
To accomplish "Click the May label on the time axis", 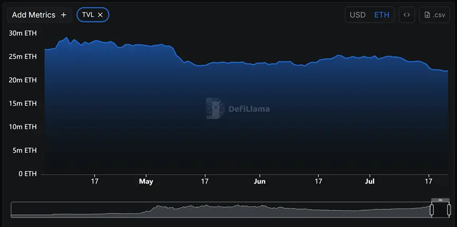I will (146, 181).
